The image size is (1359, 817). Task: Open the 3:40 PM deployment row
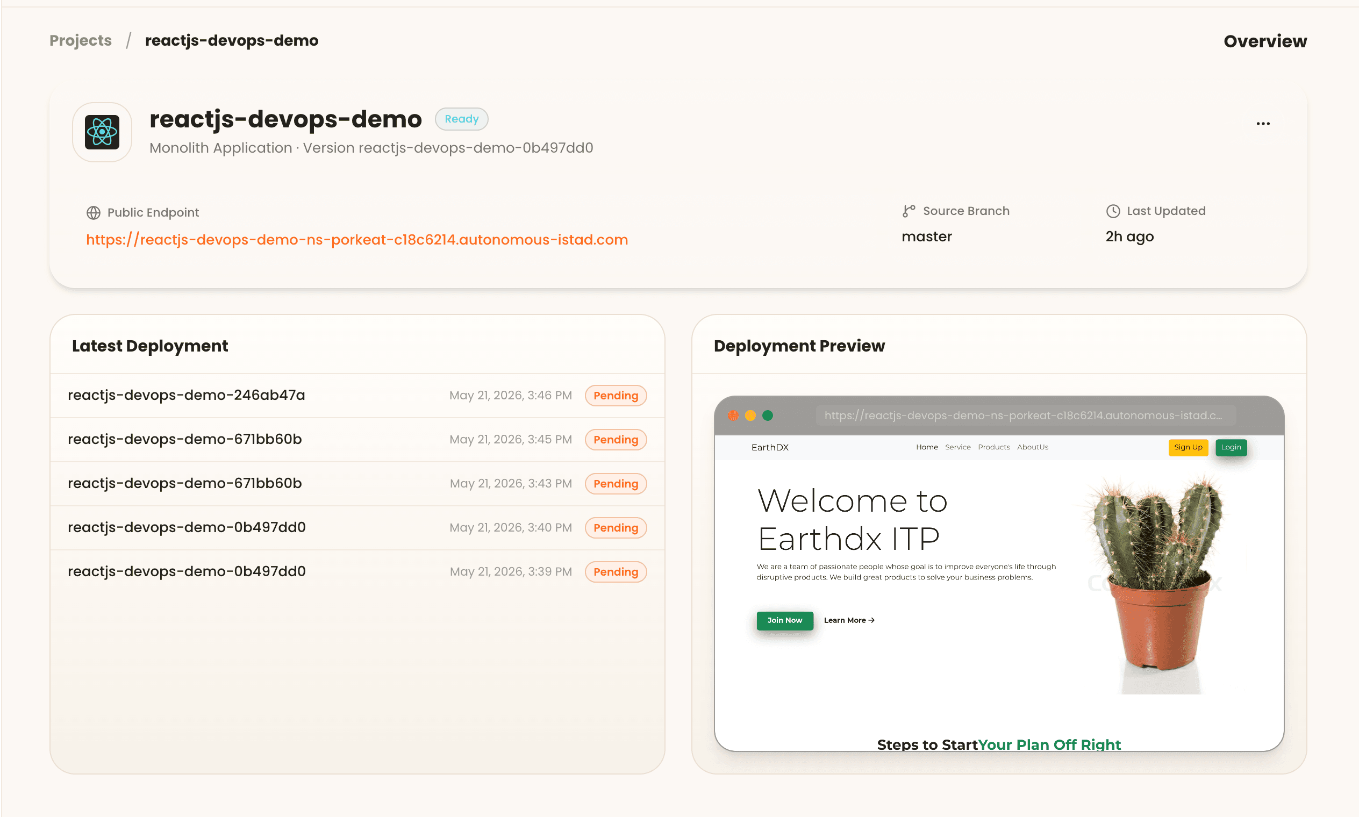click(357, 527)
